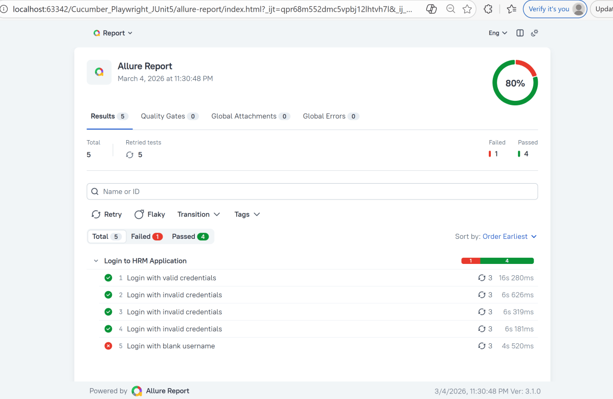Bookmark this page with the star icon
This screenshot has width=613, height=399.
tap(467, 9)
